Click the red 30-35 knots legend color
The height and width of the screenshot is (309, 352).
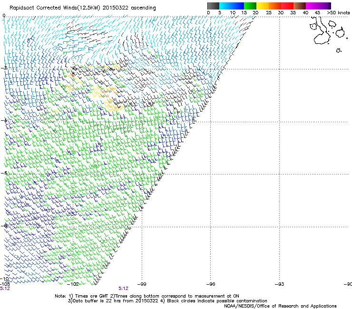coord(287,6)
